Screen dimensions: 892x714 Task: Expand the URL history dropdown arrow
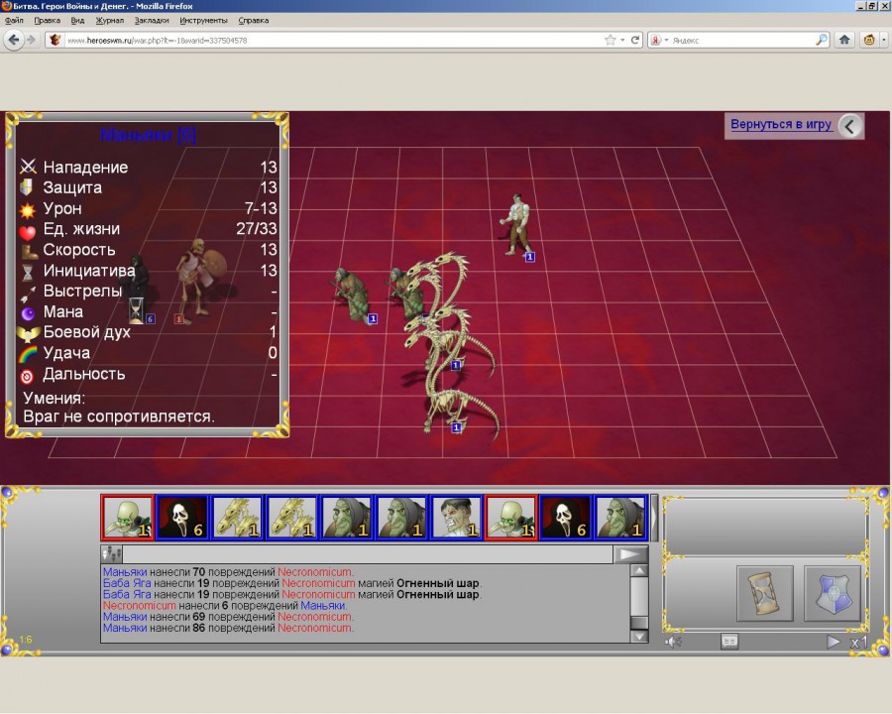622,40
